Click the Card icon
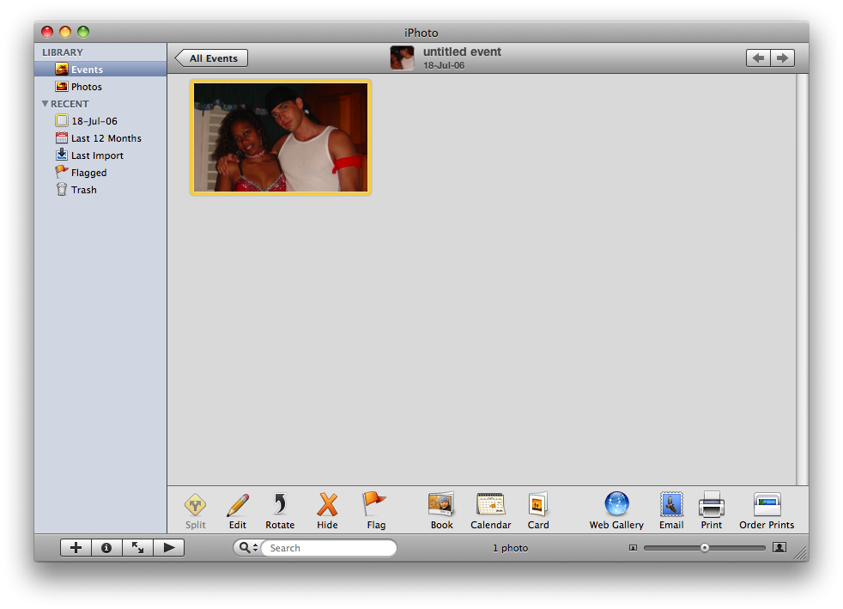Viewport: 843px width, 609px height. (538, 505)
